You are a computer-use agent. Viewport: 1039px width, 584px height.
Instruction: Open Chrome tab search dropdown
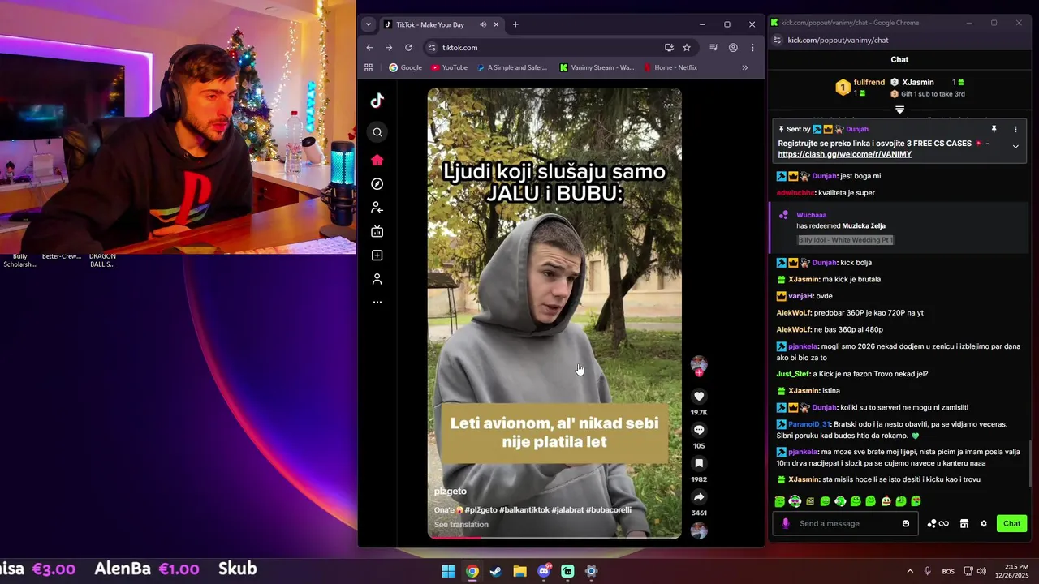[x=368, y=24]
